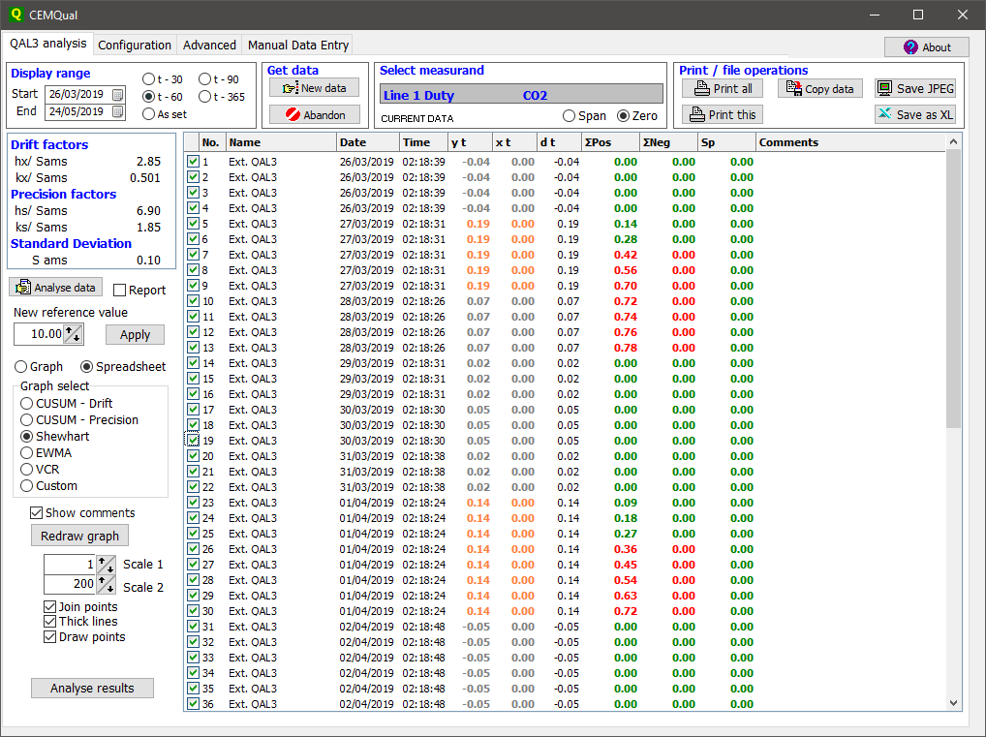Open the Start date picker dropdown
This screenshot has width=986, height=737.
tap(118, 95)
